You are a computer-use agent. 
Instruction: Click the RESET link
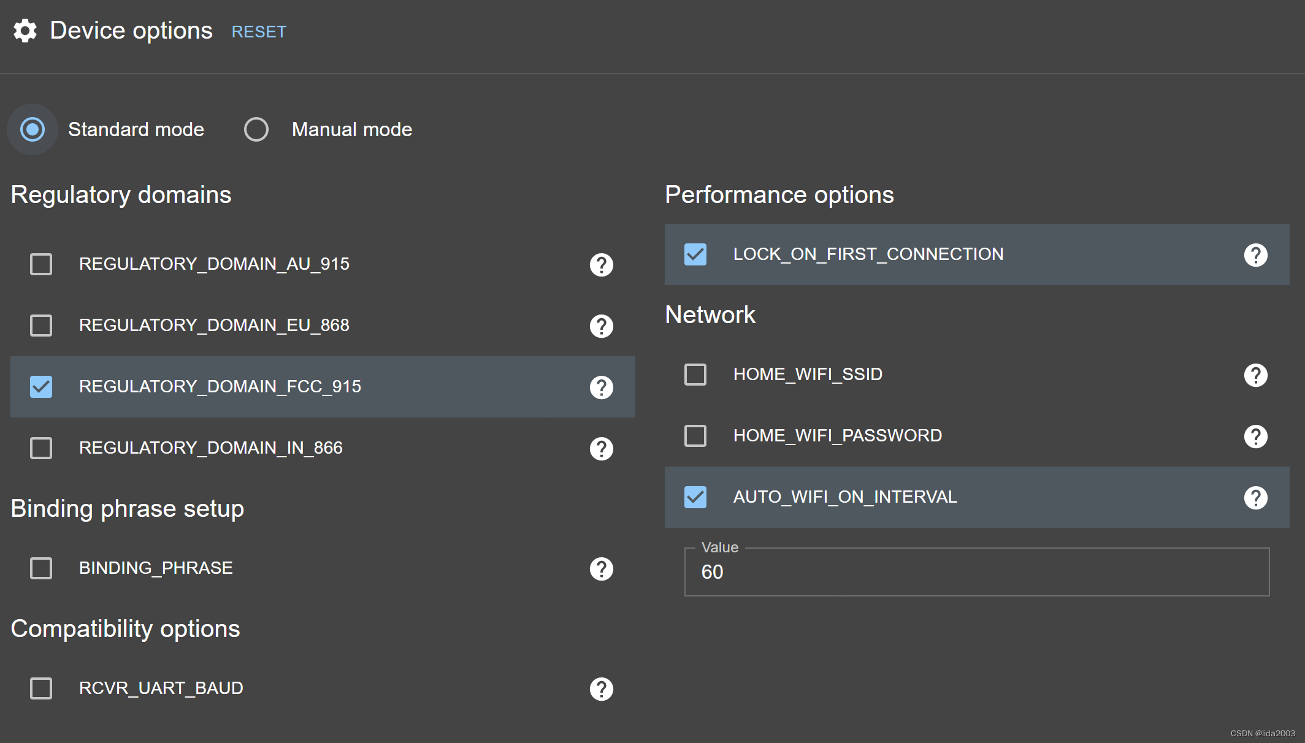pyautogui.click(x=259, y=32)
